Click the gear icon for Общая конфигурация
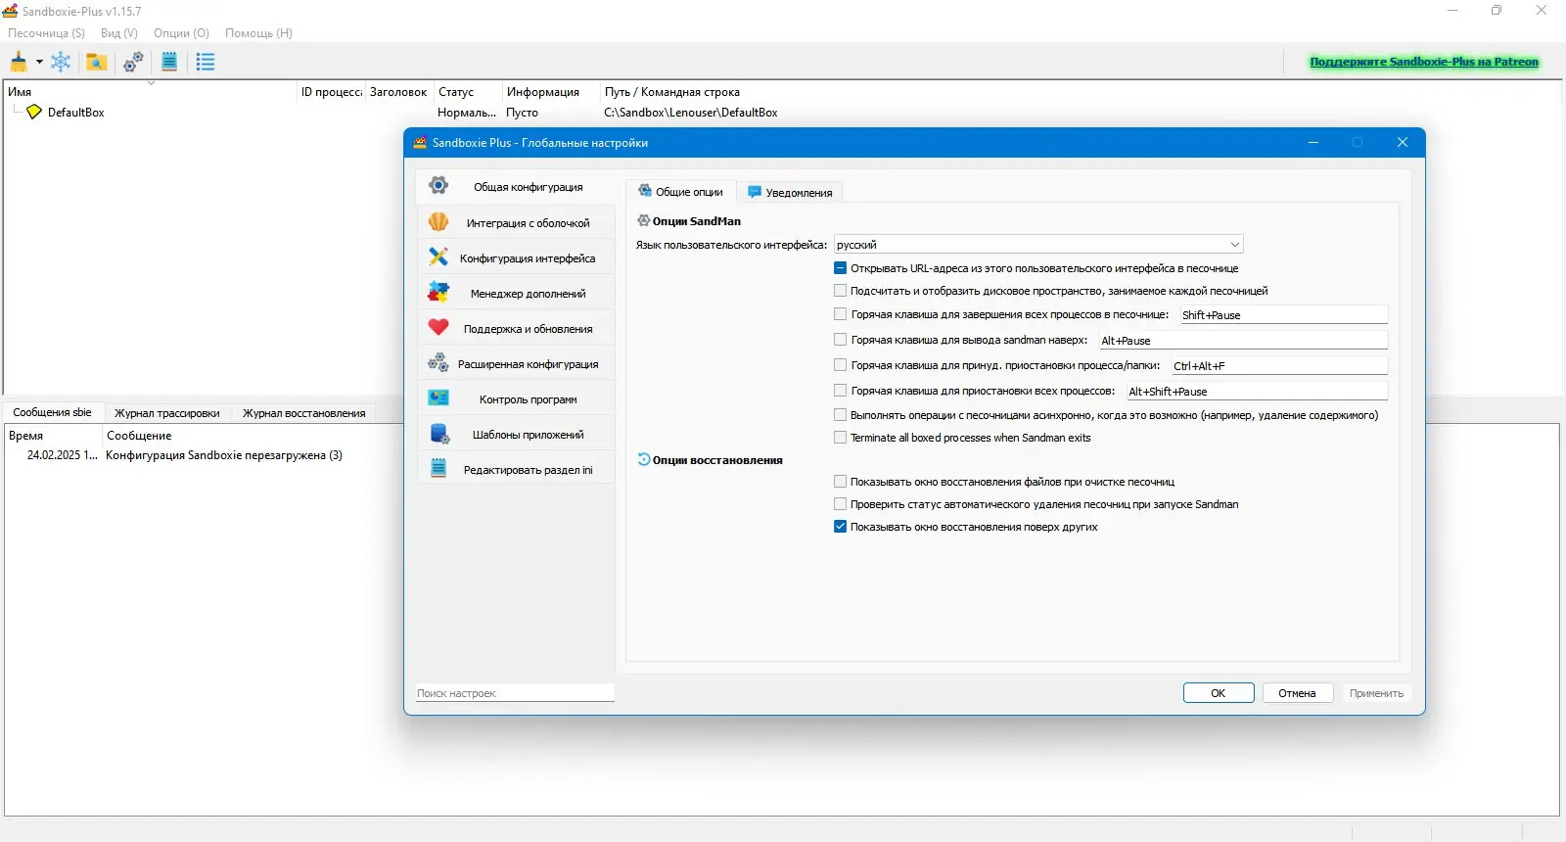 438,186
